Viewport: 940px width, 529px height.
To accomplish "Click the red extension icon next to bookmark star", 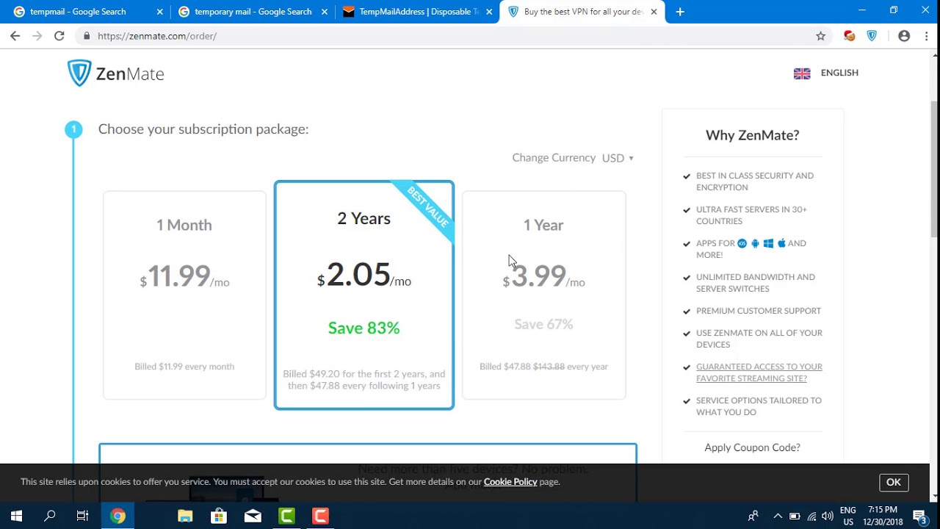I will pyautogui.click(x=850, y=35).
